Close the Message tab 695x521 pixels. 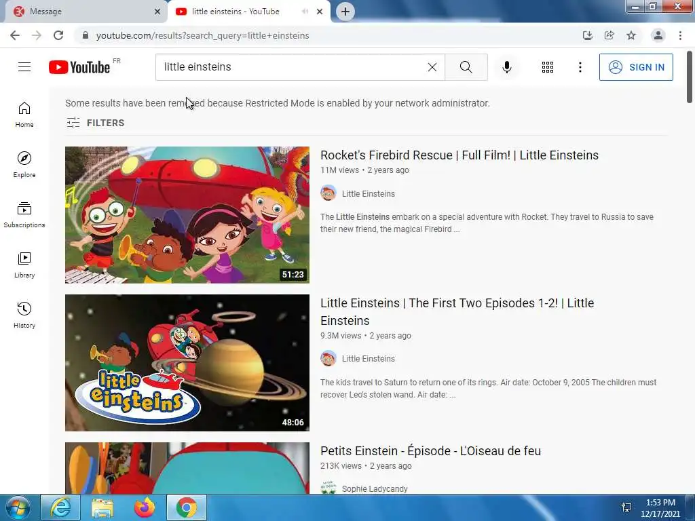coord(157,12)
